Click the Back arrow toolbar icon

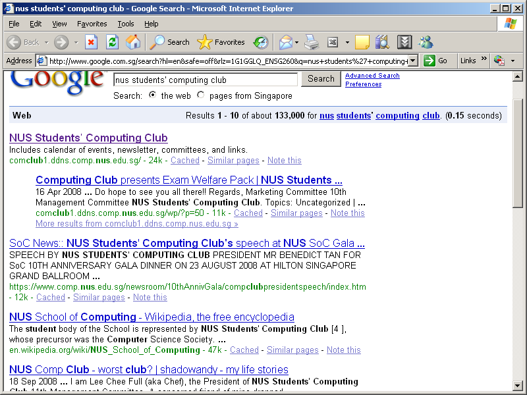coord(14,42)
